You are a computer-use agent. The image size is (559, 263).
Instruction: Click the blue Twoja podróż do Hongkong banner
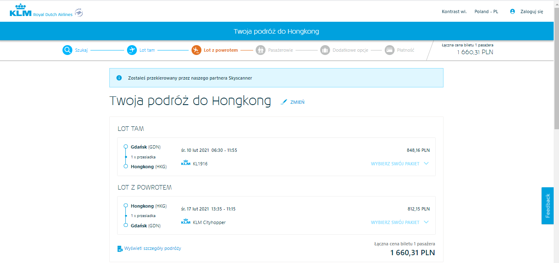click(x=277, y=31)
